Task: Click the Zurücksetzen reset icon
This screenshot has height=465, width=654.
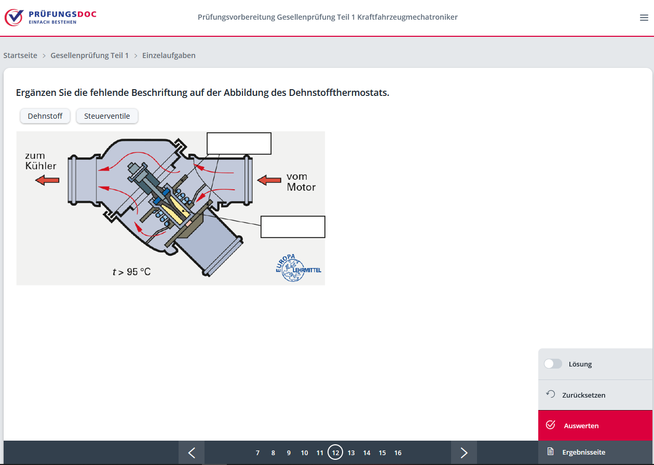Action: (551, 394)
